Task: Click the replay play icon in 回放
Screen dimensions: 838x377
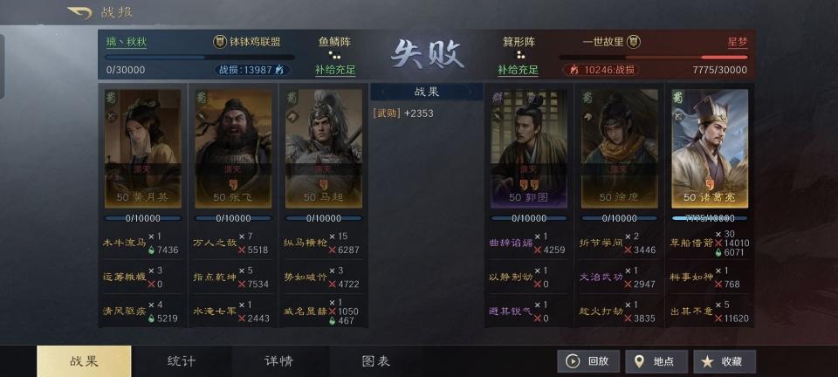Action: coord(573,361)
